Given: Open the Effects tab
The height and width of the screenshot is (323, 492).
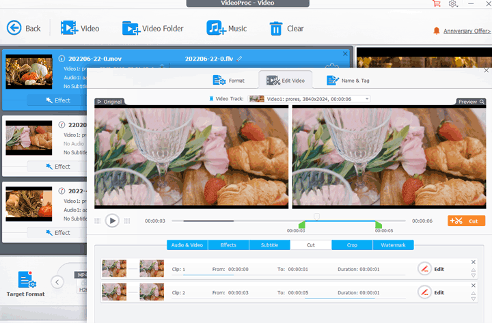Looking at the screenshot, I should pyautogui.click(x=228, y=245).
